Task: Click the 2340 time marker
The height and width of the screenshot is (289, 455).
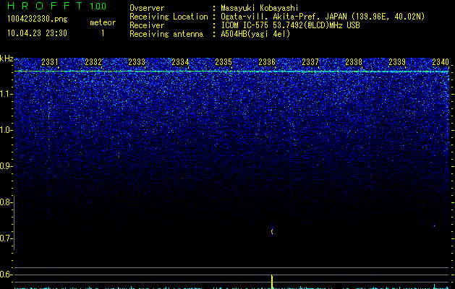Action: 441,62
